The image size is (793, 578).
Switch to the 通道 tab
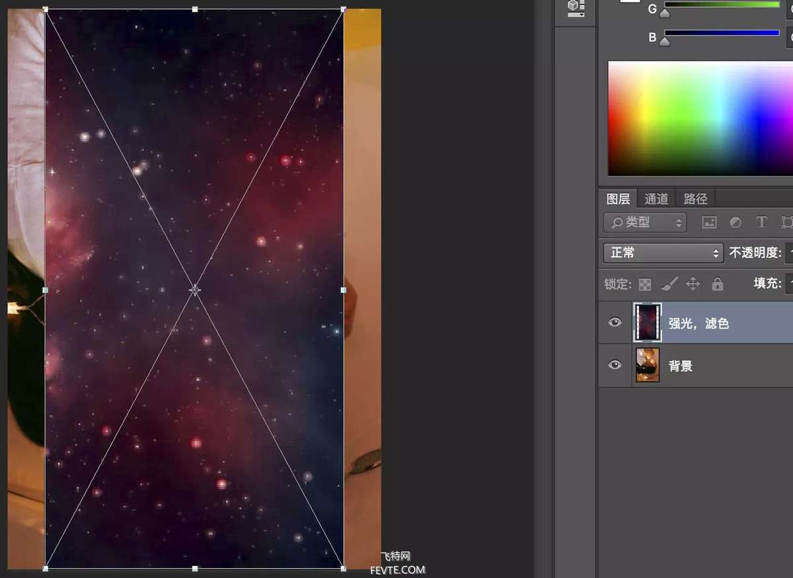click(x=656, y=198)
